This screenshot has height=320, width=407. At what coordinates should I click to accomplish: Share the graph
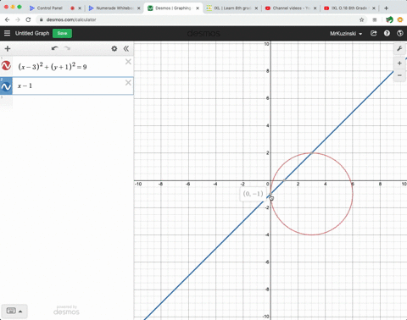[x=373, y=33]
